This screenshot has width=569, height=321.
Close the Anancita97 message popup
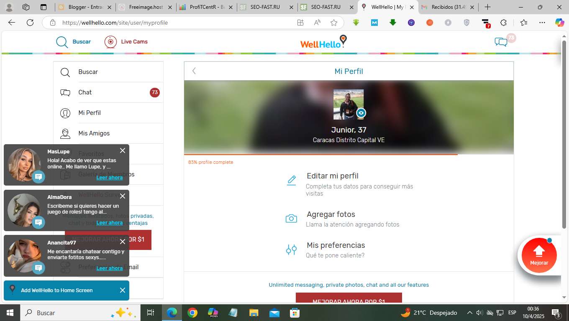123,242
